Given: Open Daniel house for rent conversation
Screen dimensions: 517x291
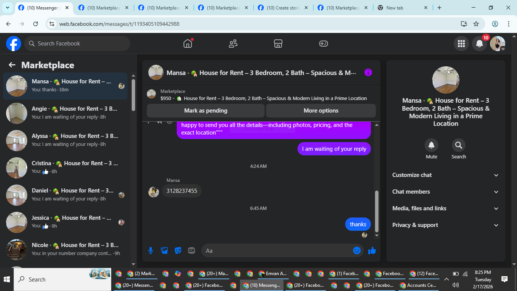Looking at the screenshot, I should [x=65, y=195].
